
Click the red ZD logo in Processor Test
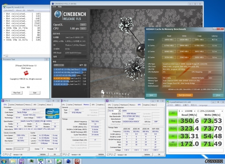[x=26, y=73]
